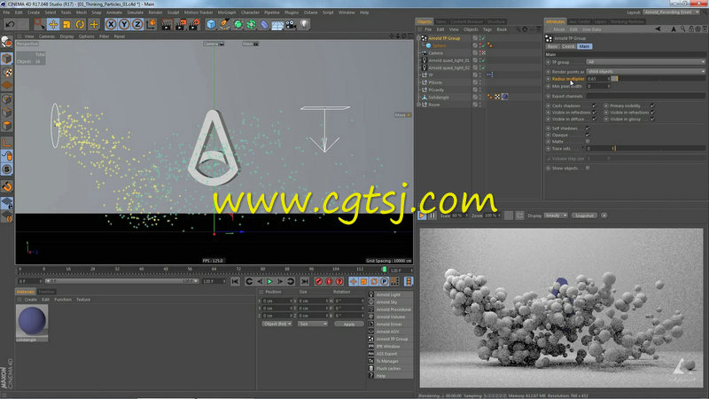The width and height of the screenshot is (709, 399).
Task: Adjust the Radius multiplier slider
Action: click(658, 79)
